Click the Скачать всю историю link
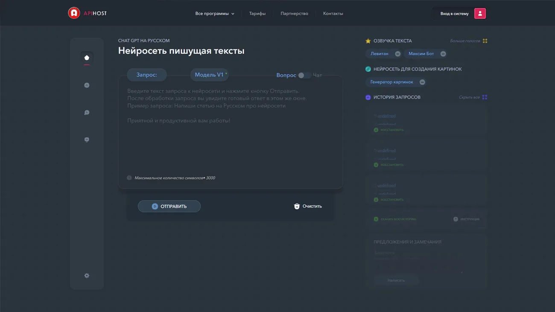This screenshot has width=555, height=312. [398, 219]
